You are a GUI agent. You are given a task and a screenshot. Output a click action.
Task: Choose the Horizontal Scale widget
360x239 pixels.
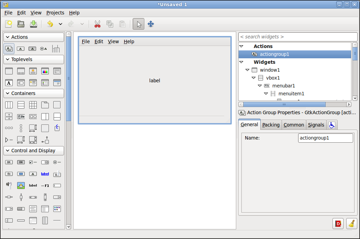(9, 197)
